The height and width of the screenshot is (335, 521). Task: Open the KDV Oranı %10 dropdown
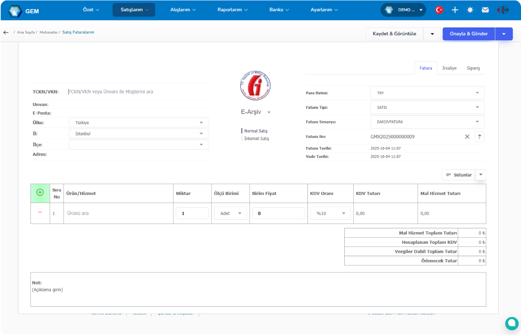[x=331, y=213]
